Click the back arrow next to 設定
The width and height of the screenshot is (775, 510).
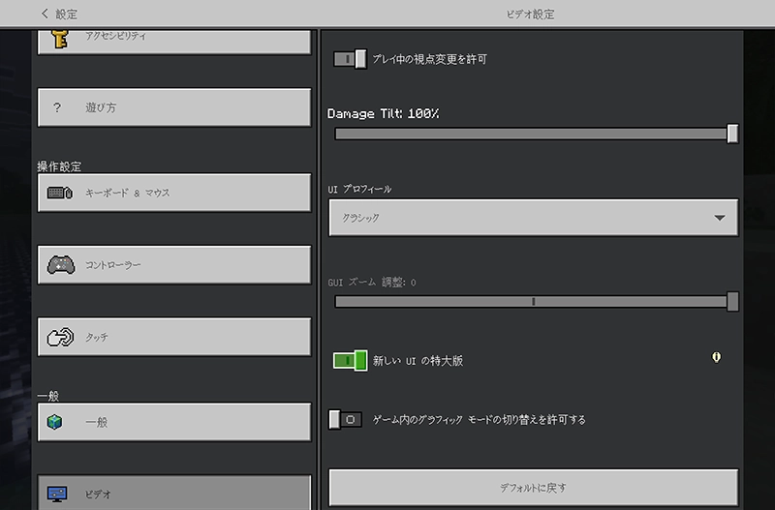coord(45,14)
